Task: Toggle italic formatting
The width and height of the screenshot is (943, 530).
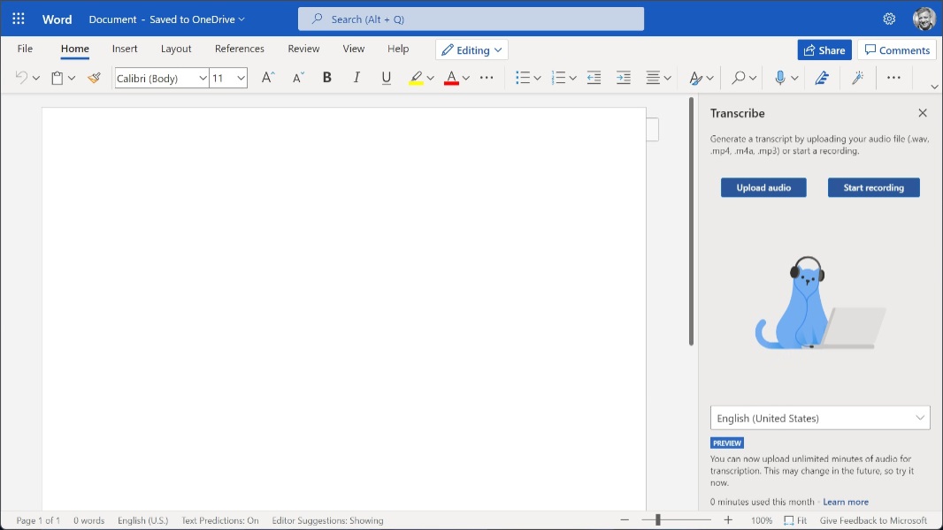Action: click(x=356, y=78)
